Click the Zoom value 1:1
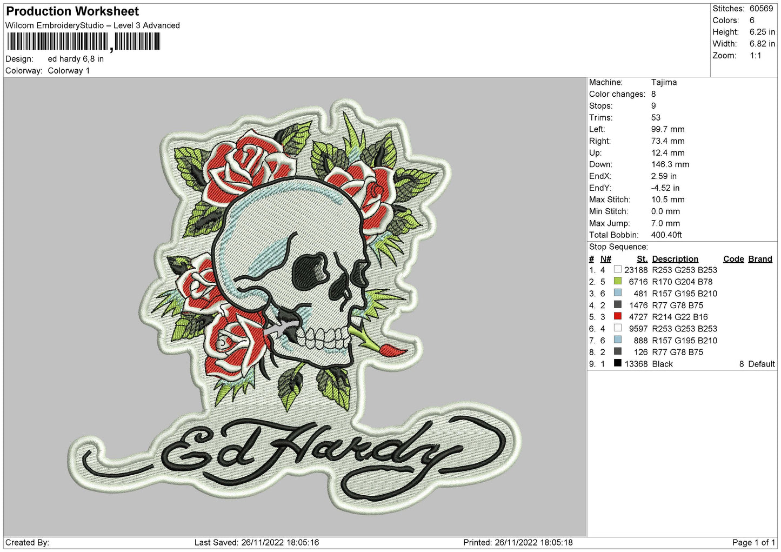This screenshot has width=781, height=552. tap(755, 56)
